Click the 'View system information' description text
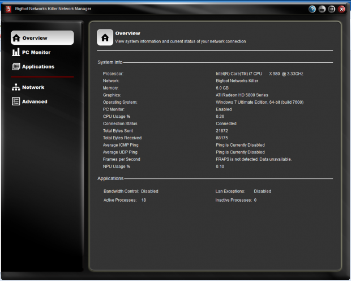 (x=181, y=41)
